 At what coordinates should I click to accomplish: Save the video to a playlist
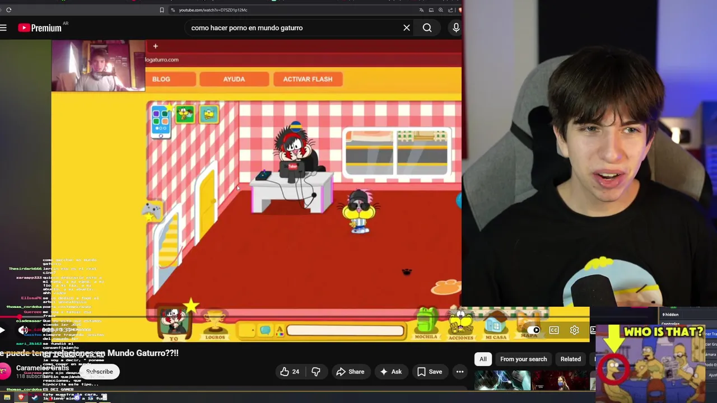coord(430,372)
